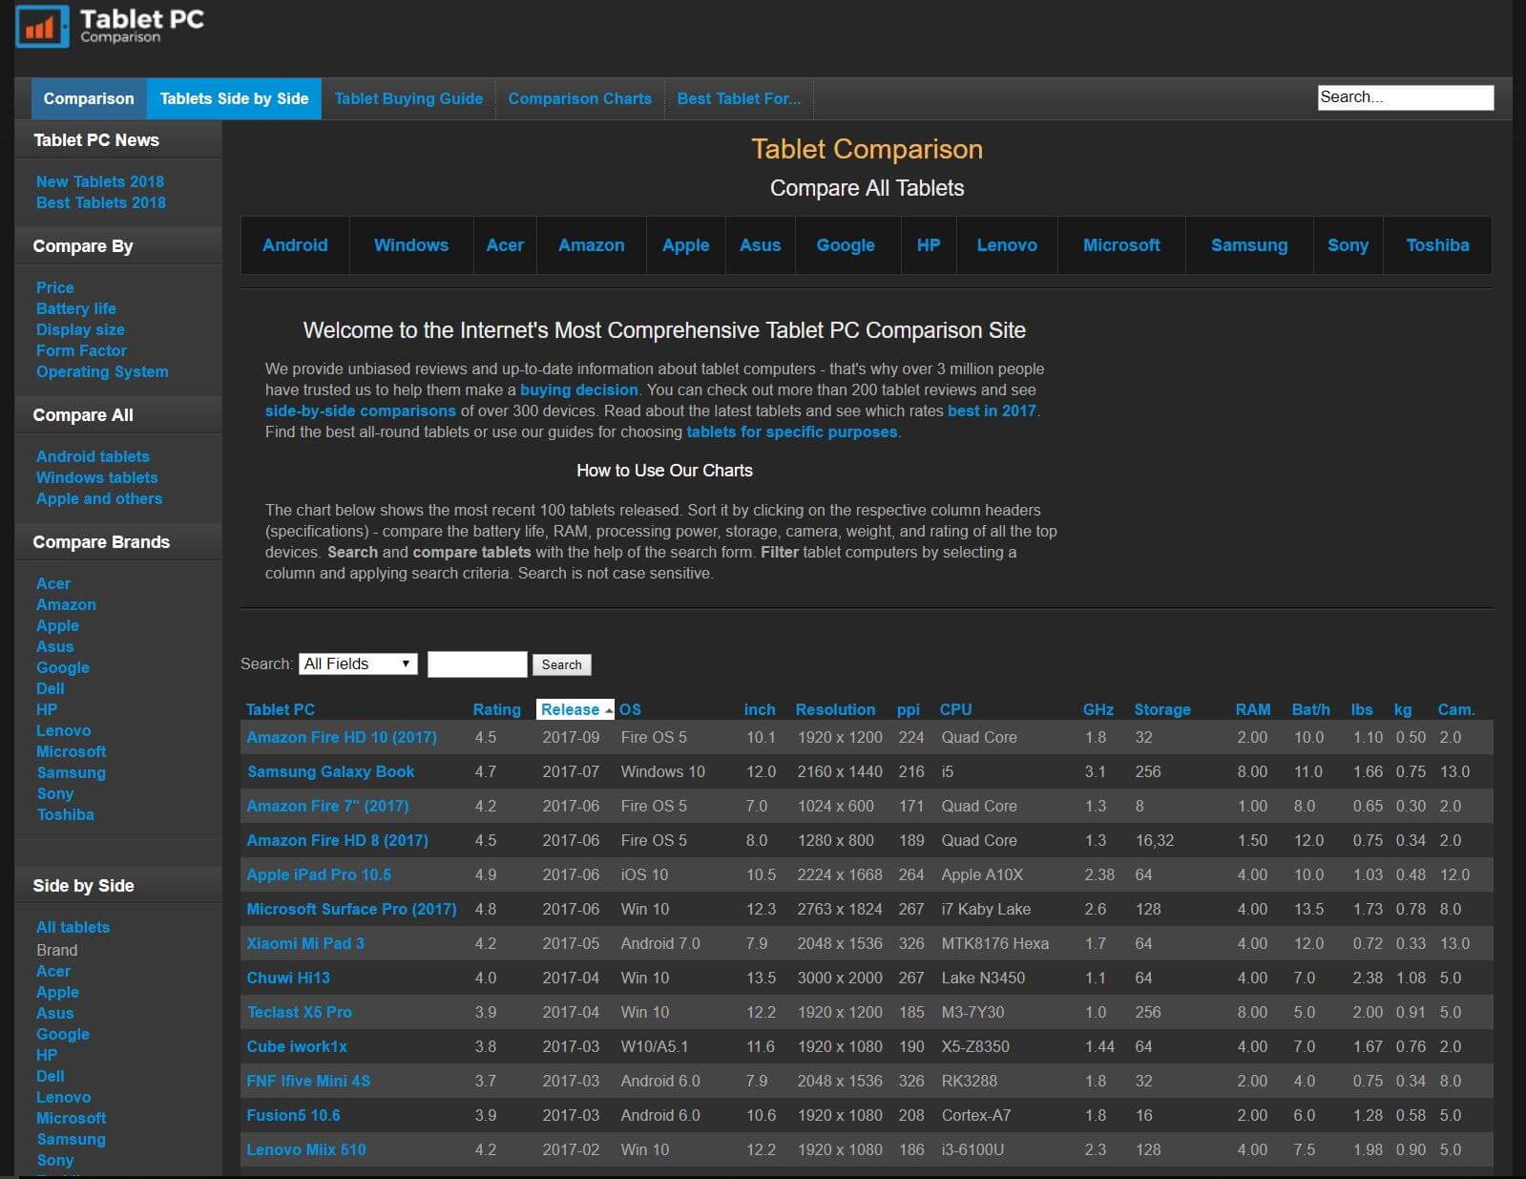Focus the top-right Search box
1526x1179 pixels.
click(1405, 96)
